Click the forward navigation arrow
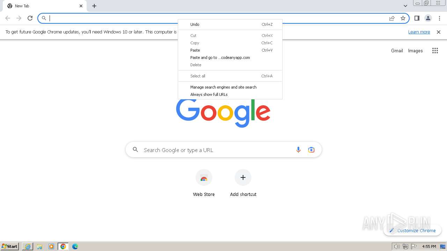This screenshot has width=447, height=251. click(x=19, y=18)
